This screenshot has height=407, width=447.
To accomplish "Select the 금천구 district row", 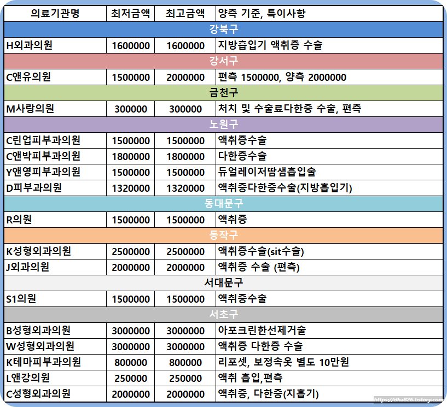I will (223, 92).
